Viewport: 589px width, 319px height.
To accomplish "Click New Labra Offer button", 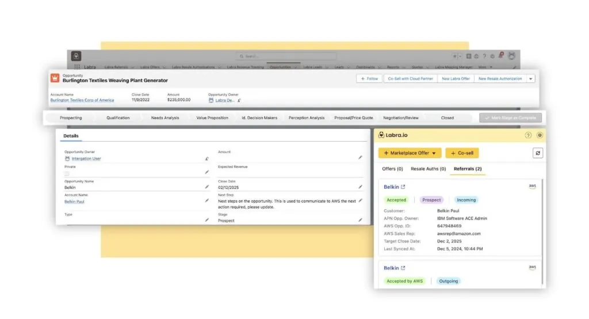I will point(456,79).
